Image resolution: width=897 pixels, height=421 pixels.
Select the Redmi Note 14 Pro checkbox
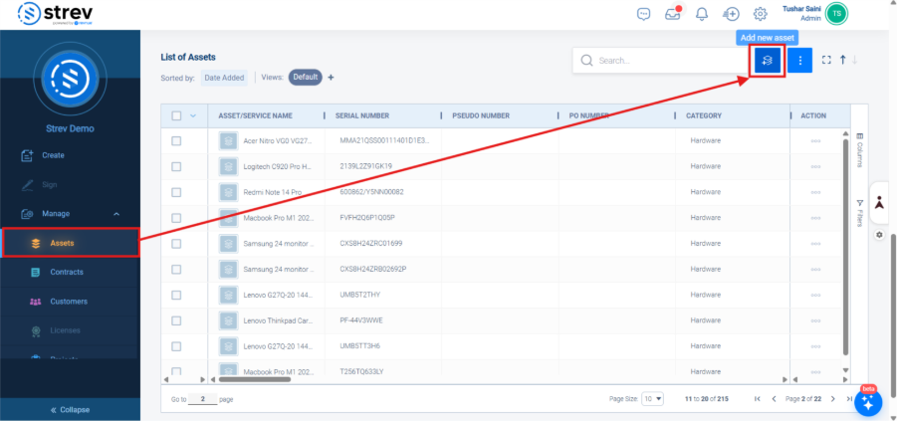click(176, 192)
